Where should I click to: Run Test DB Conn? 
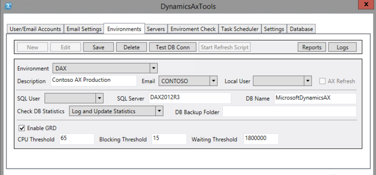coord(173,47)
